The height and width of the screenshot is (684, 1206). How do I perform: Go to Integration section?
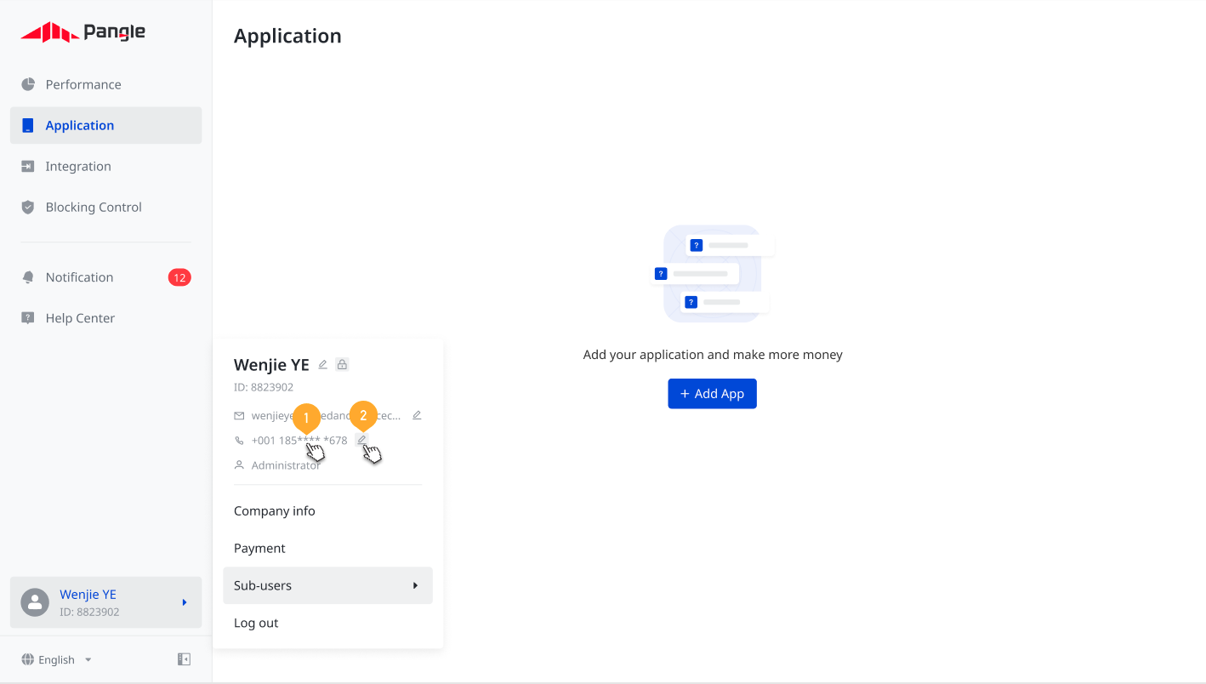coord(105,166)
